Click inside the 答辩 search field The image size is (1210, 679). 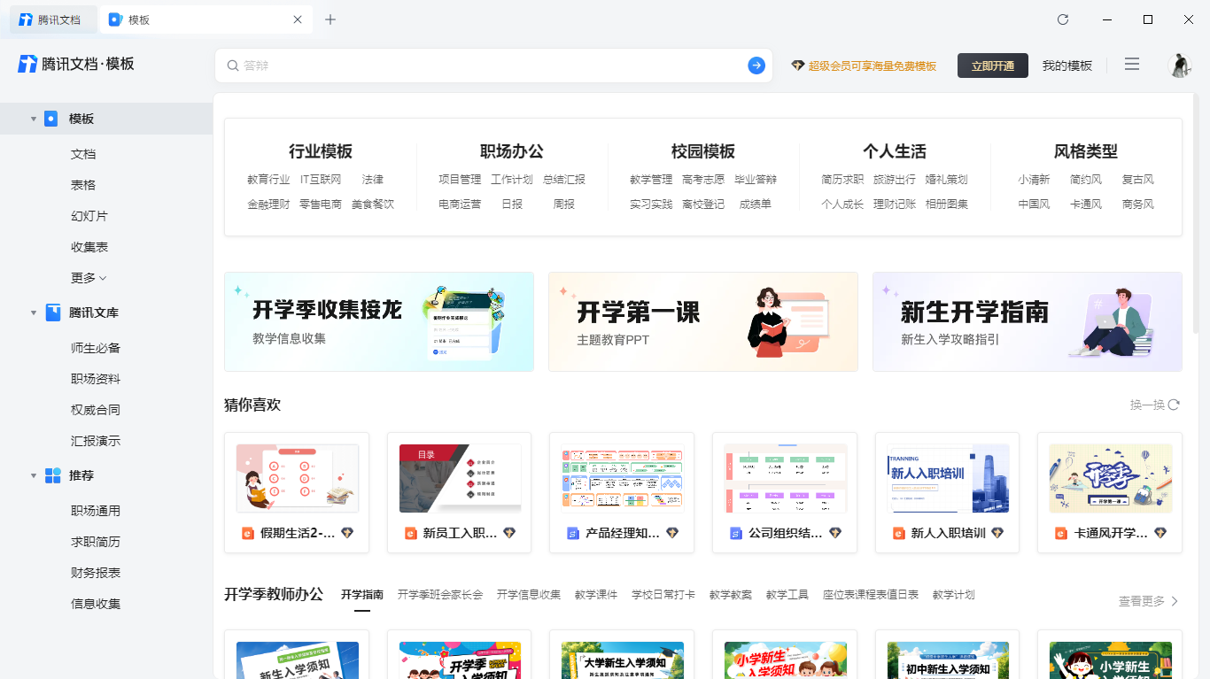(399, 65)
